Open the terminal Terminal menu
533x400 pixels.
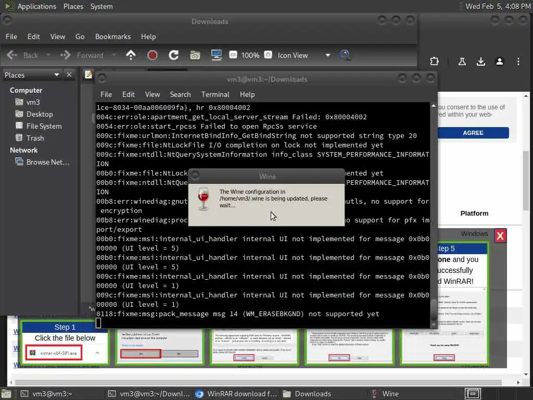click(215, 95)
